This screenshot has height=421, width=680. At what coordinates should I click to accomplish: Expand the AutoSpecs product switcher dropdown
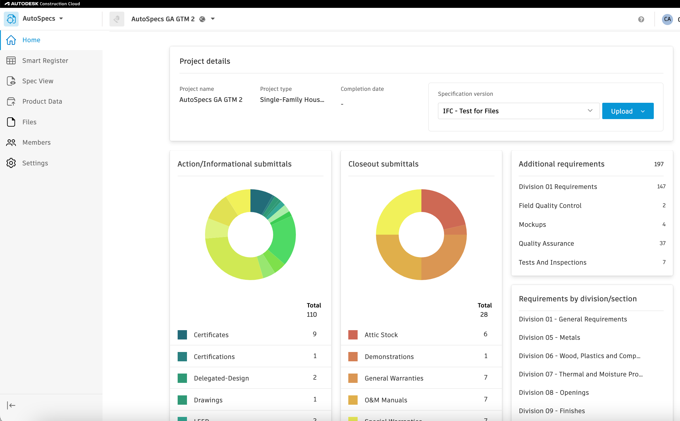[61, 18]
